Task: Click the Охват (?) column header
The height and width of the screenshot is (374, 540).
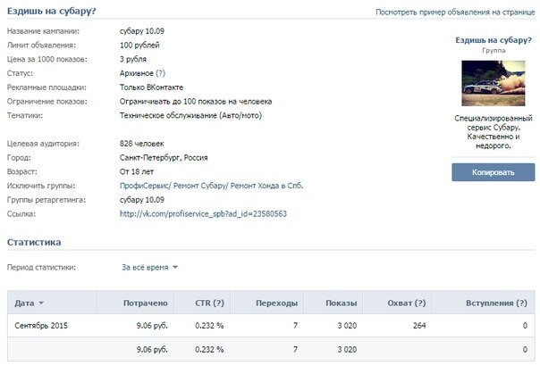Action: [407, 303]
